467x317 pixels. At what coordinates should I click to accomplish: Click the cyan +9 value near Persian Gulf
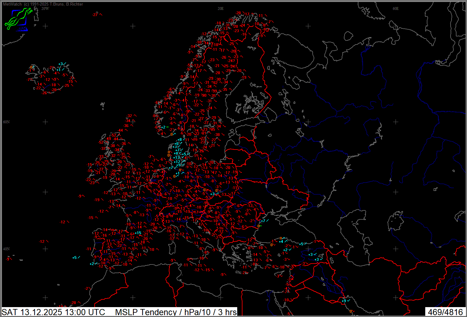point(344,301)
